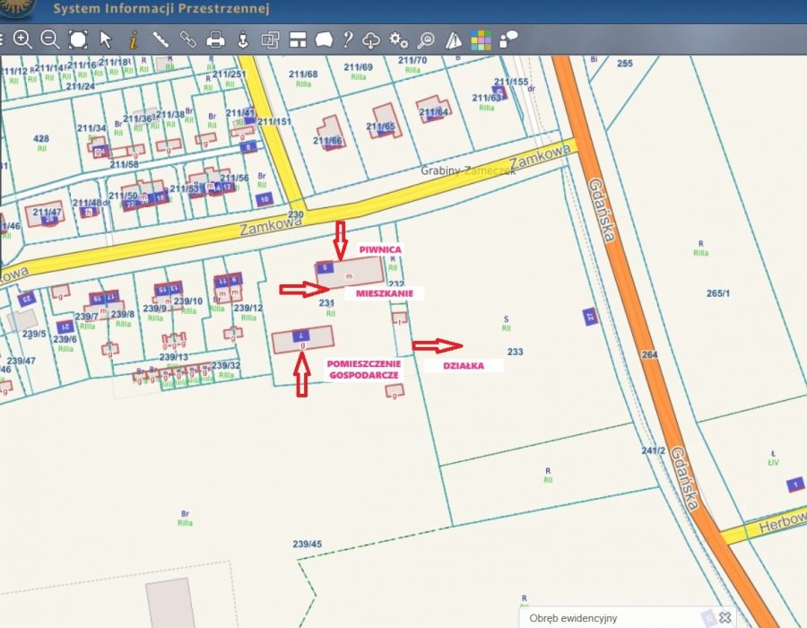Close the Obręb ewidencyjny panel
Viewport: 807px width, 628px height.
point(725,617)
